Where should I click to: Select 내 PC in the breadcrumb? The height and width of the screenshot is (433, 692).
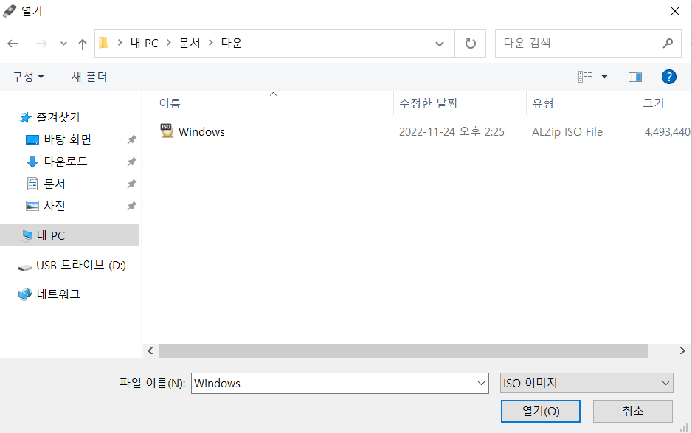143,43
